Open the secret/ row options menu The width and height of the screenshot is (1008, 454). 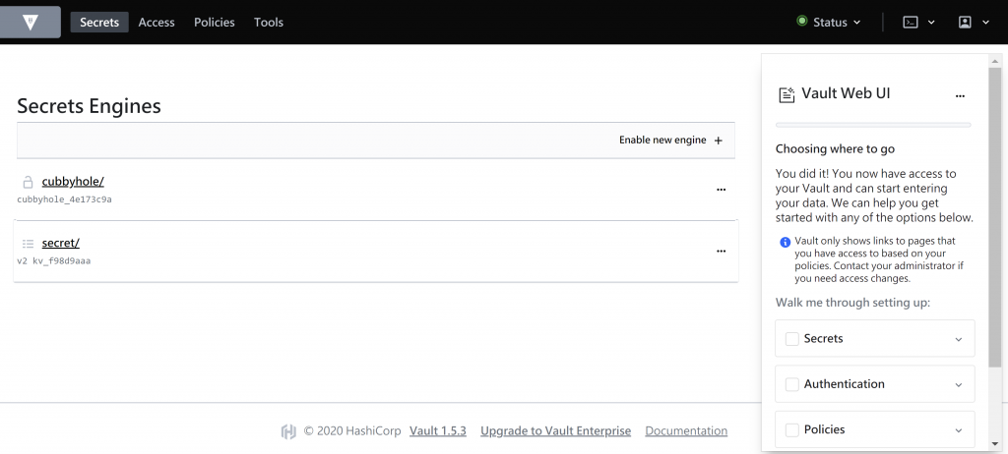tap(721, 252)
